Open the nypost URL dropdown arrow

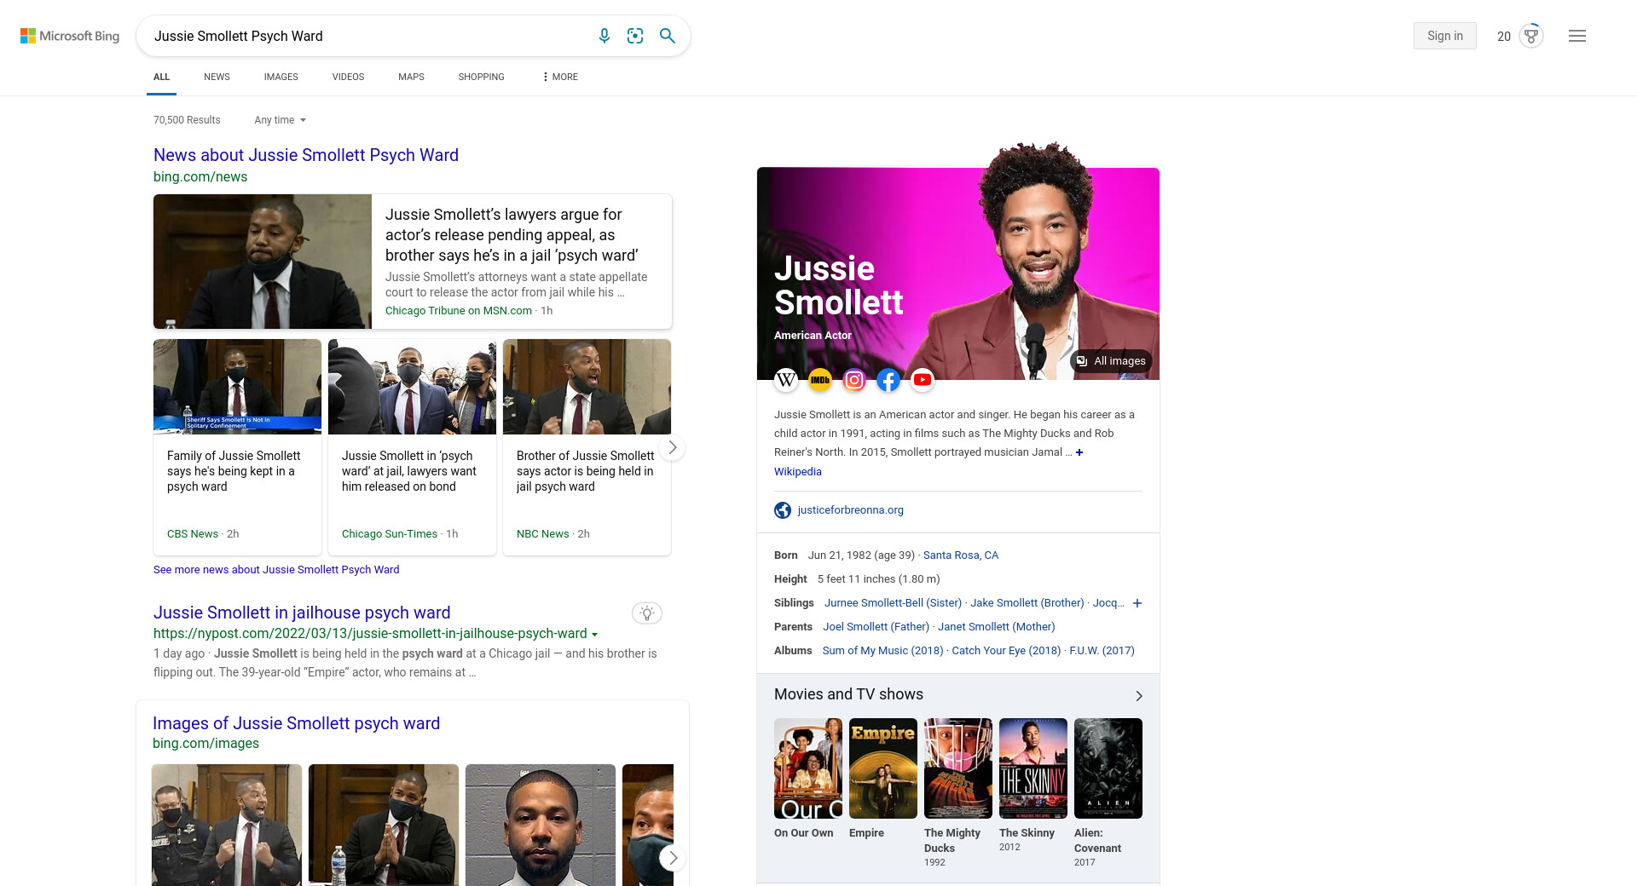(594, 635)
